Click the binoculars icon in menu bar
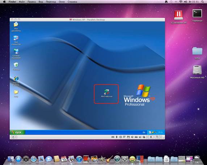This screenshot has height=165, width=207. pyautogui.click(x=166, y=2)
